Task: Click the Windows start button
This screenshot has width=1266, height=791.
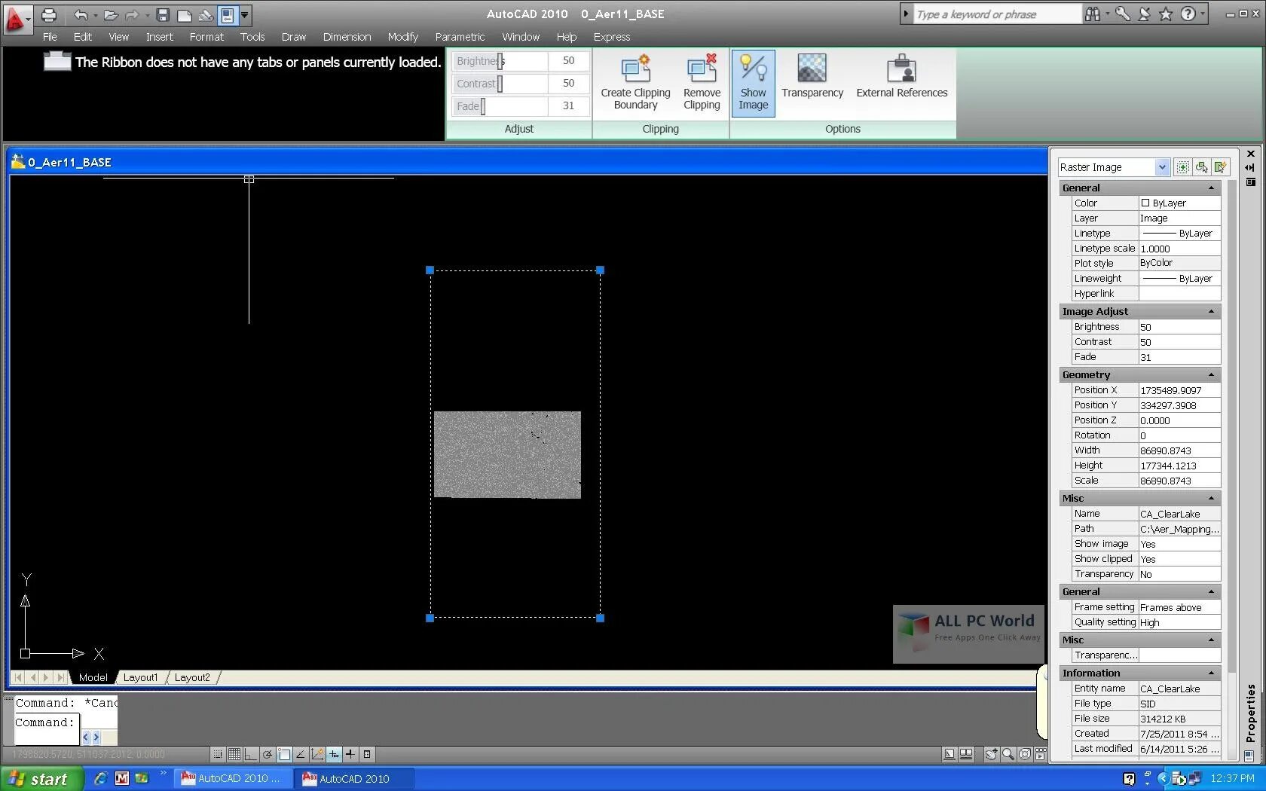Action: click(41, 779)
